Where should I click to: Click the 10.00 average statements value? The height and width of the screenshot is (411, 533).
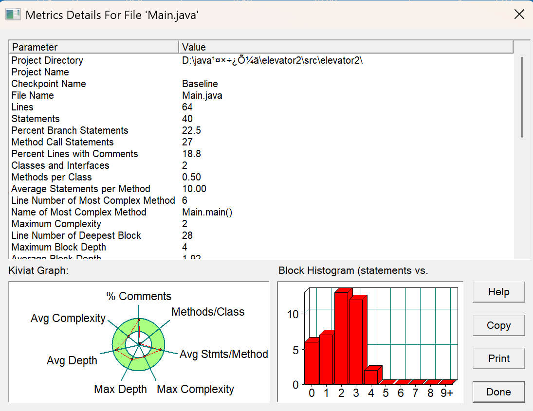(x=194, y=189)
